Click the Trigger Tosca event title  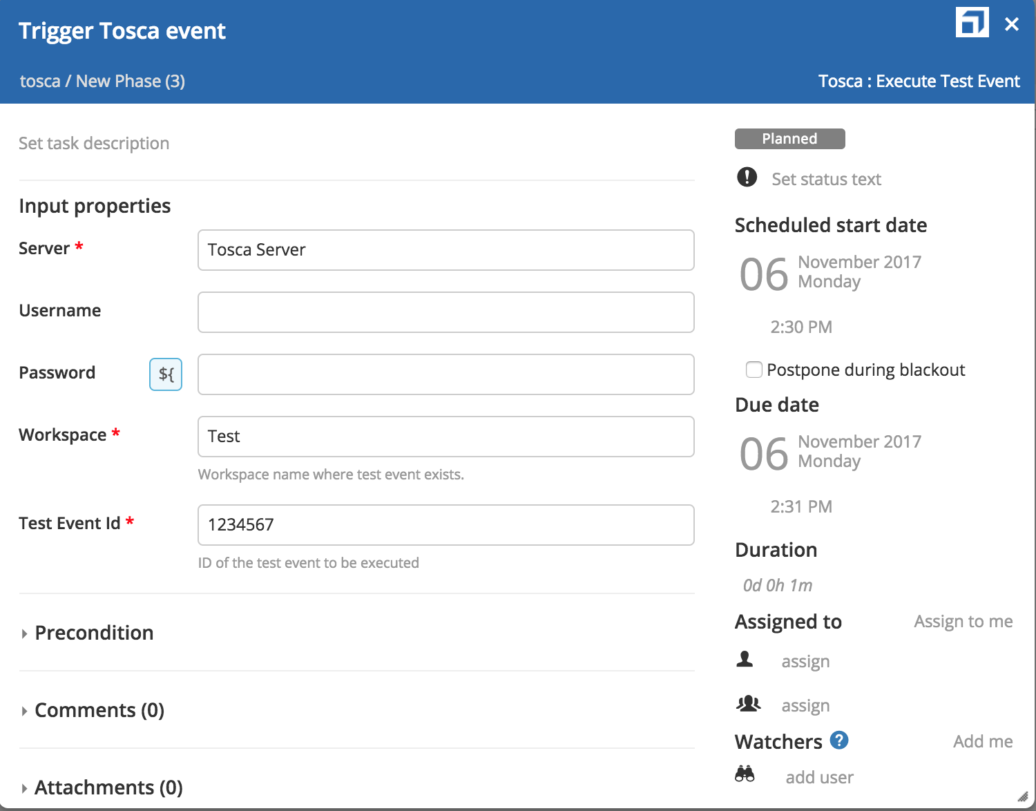122,31
